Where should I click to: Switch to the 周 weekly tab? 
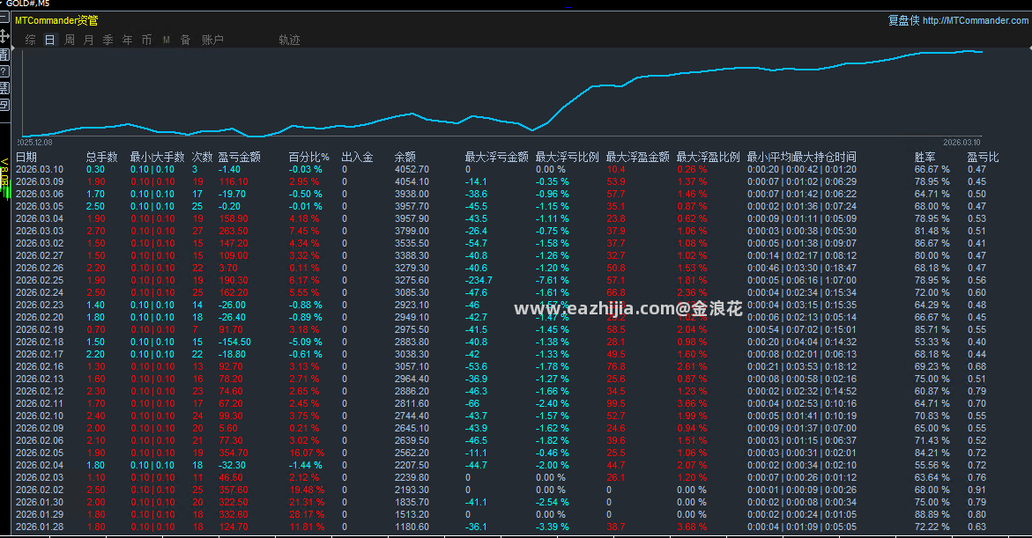click(x=69, y=41)
